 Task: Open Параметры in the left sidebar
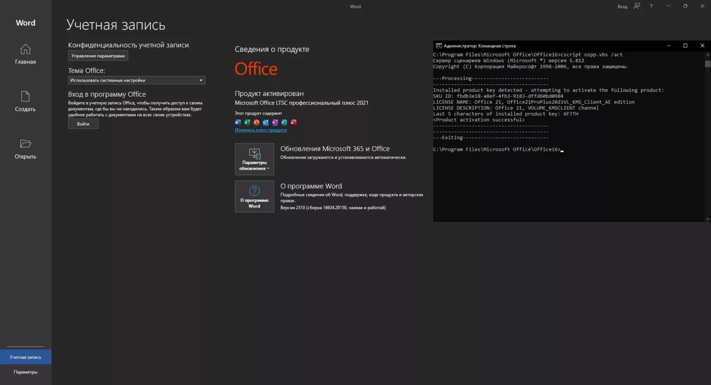[x=25, y=372]
